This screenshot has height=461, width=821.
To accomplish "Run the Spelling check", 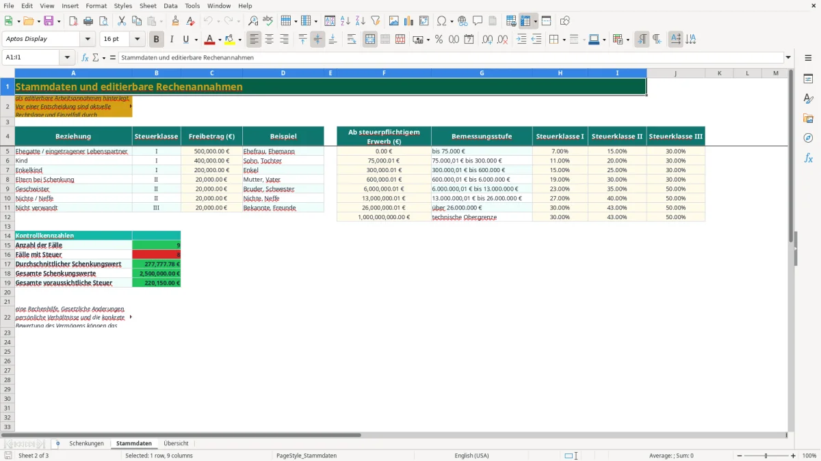I will (x=268, y=21).
